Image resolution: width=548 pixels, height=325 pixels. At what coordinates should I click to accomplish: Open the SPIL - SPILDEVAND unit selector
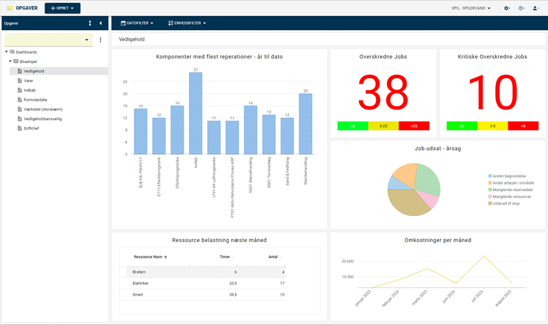tap(471, 8)
